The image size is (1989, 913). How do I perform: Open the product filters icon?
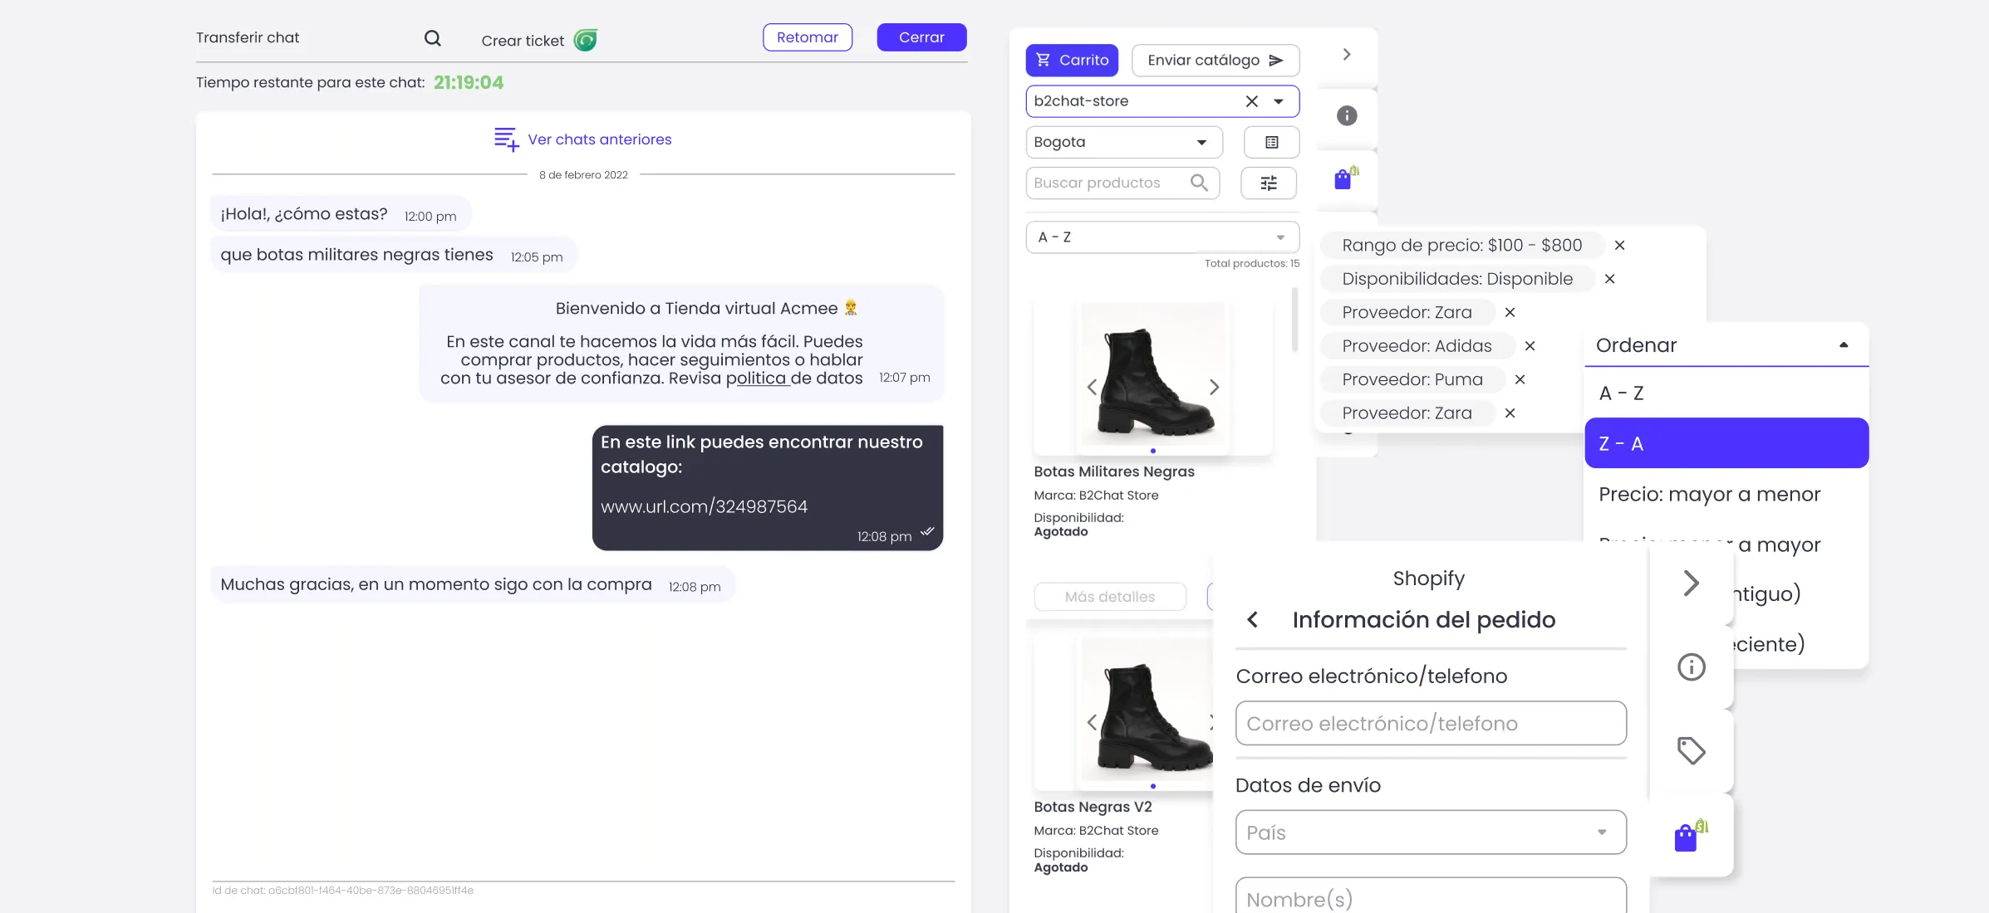(1269, 183)
